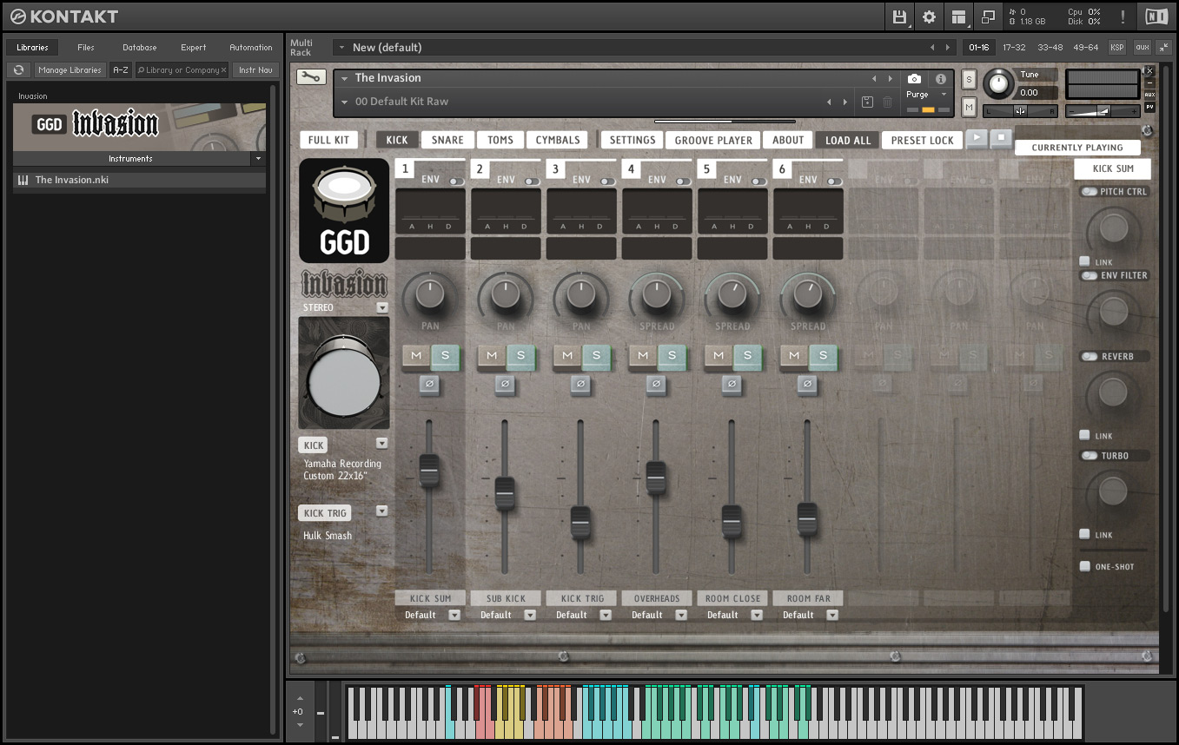The height and width of the screenshot is (745, 1179).
Task: Open the Purge dropdown menu
Action: (x=927, y=95)
